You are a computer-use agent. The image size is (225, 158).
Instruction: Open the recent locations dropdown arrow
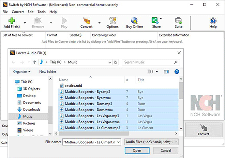pyautogui.click(x=29, y=62)
